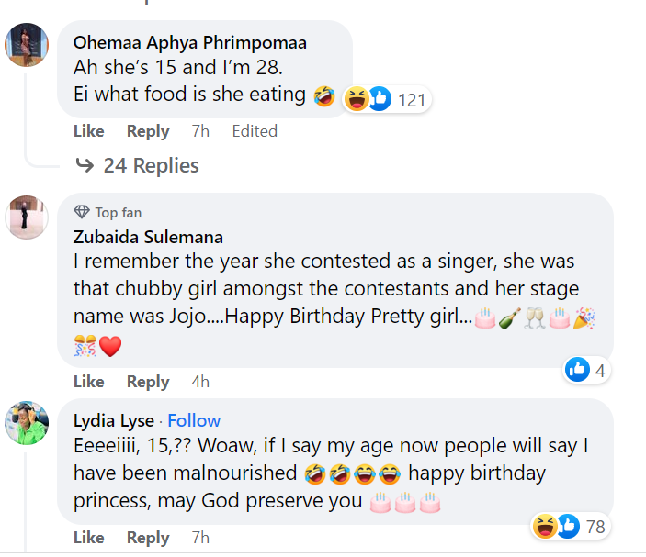Reply to Zubaida Sulemana's comment
Viewport: 646px width, 557px height.
click(x=147, y=382)
